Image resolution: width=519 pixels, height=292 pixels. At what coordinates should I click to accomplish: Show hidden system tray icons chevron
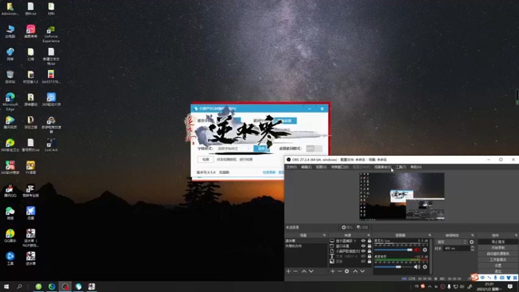pyautogui.click(x=429, y=287)
